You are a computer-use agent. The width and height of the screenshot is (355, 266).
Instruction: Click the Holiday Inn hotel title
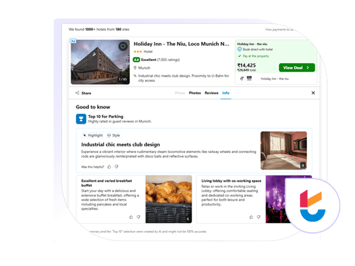(x=182, y=44)
